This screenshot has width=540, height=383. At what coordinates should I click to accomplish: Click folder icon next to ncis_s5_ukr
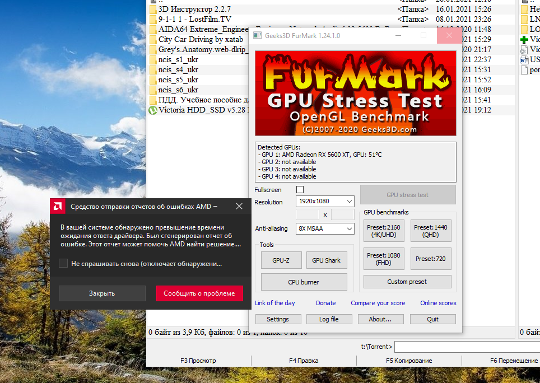pos(153,80)
